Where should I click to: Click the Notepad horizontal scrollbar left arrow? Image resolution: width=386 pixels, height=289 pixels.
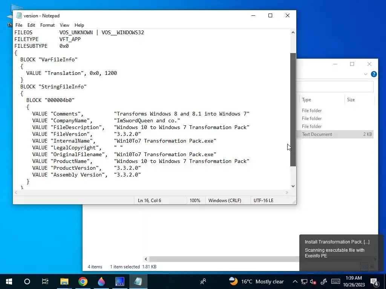point(16,192)
